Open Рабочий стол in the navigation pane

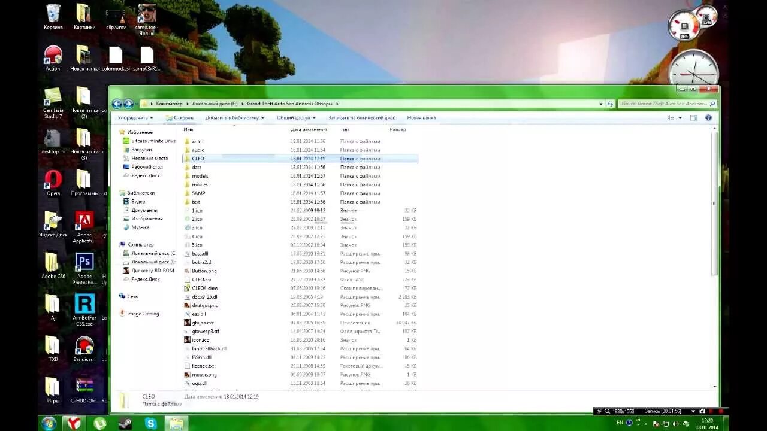(x=147, y=167)
